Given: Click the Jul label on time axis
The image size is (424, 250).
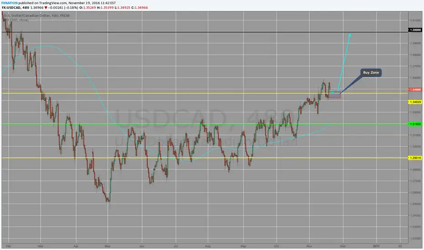Looking at the screenshot, I should tap(176, 246).
